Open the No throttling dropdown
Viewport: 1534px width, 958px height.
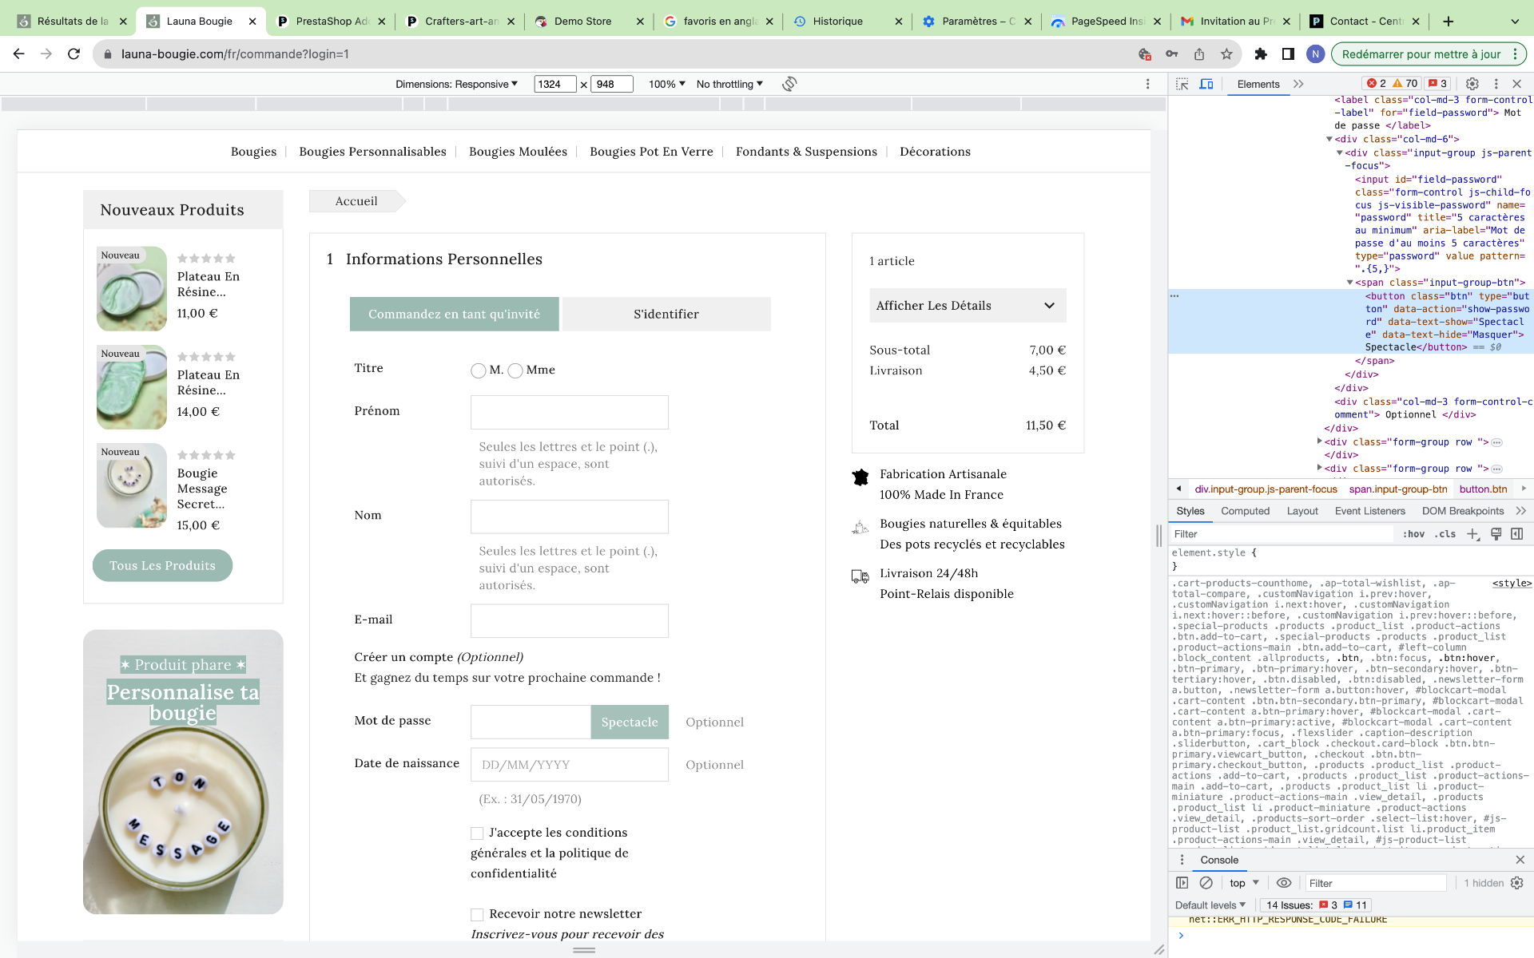tap(729, 84)
